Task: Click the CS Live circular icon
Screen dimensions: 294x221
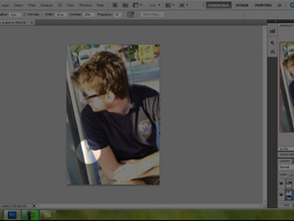Action: click(x=292, y=5)
